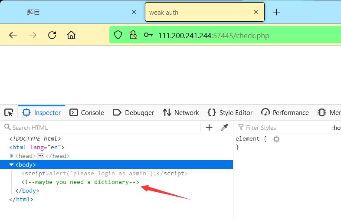Expand the head element node

point(12,156)
